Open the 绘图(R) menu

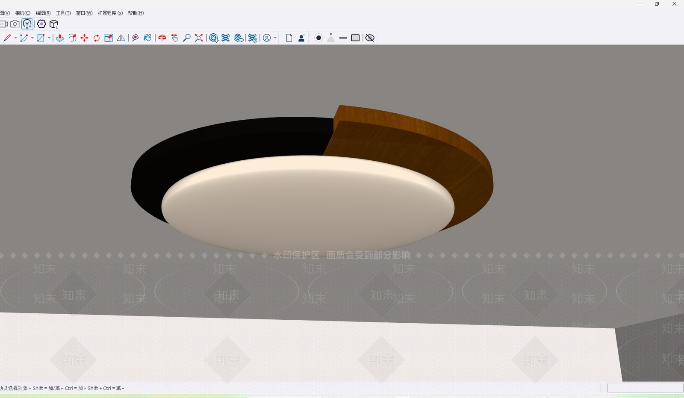[x=43, y=13]
